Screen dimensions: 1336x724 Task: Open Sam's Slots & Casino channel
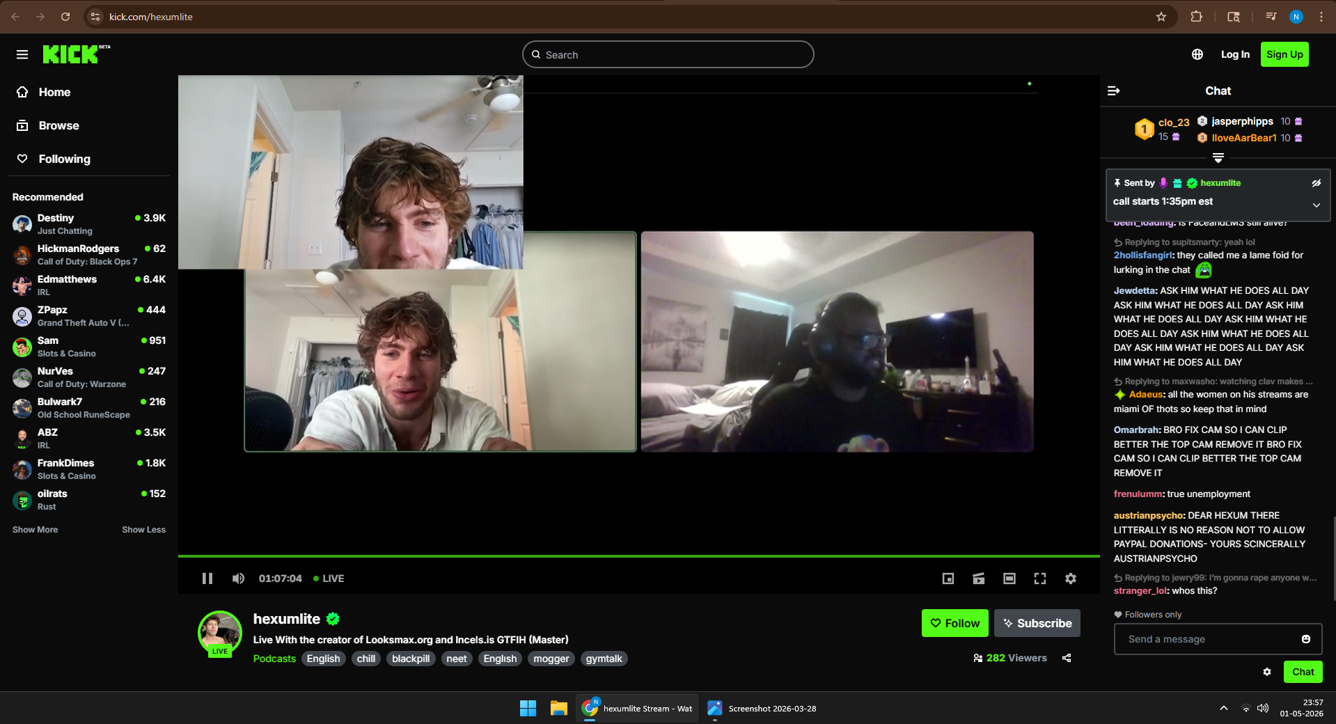[89, 347]
